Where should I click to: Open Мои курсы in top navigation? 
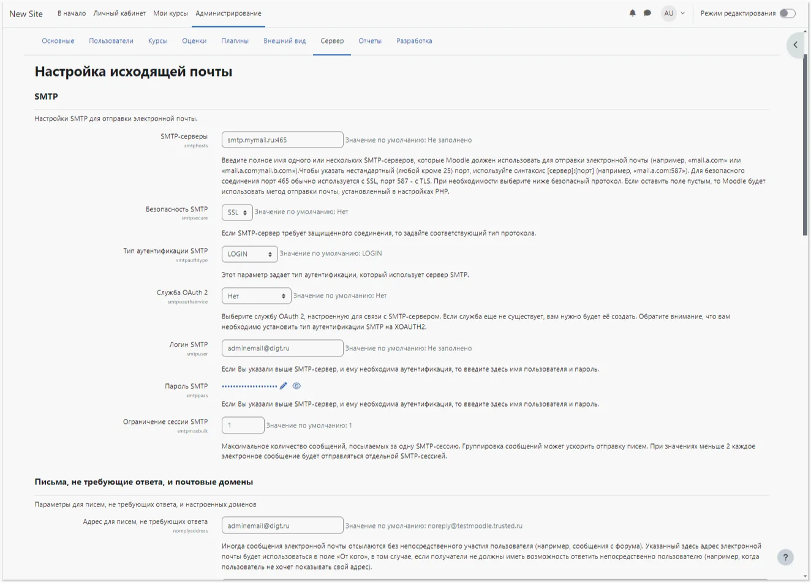(170, 13)
